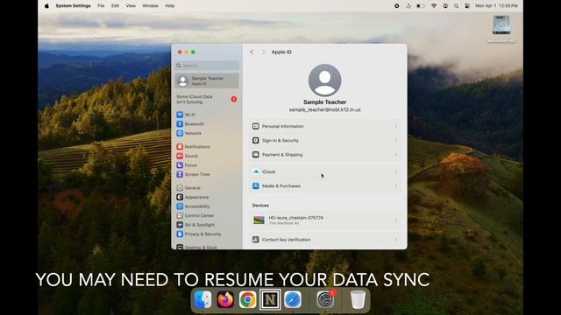Open Contact Key Verification row
Image resolution: width=561 pixels, height=315 pixels.
325,240
